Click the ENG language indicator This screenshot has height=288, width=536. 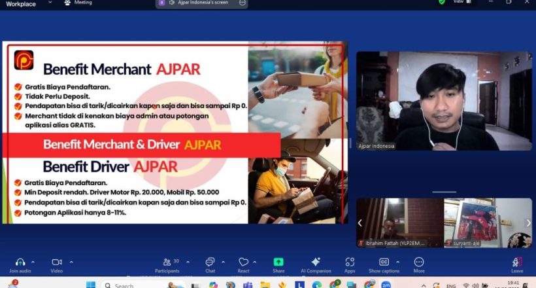tap(451, 285)
